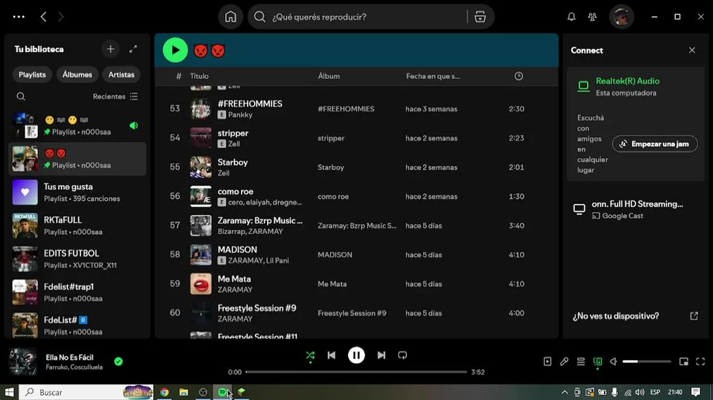Toggle the green saved checkmark
Viewport: 713px width, 400px height.
click(x=118, y=361)
